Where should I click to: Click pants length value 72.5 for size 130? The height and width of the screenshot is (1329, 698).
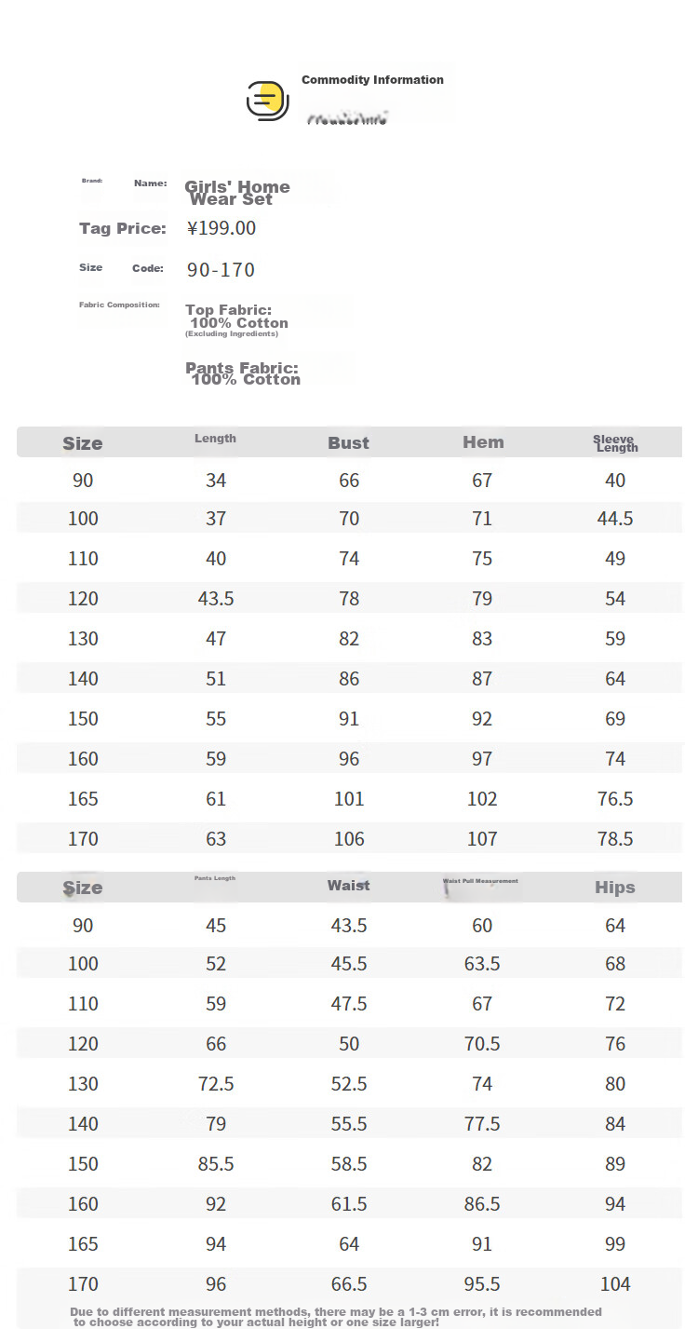tap(216, 1084)
